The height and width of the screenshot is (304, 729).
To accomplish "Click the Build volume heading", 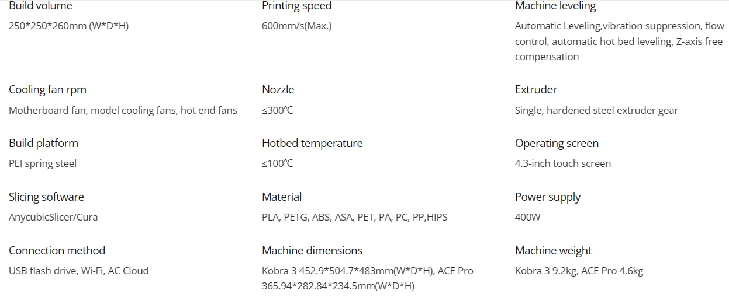I will (x=40, y=6).
